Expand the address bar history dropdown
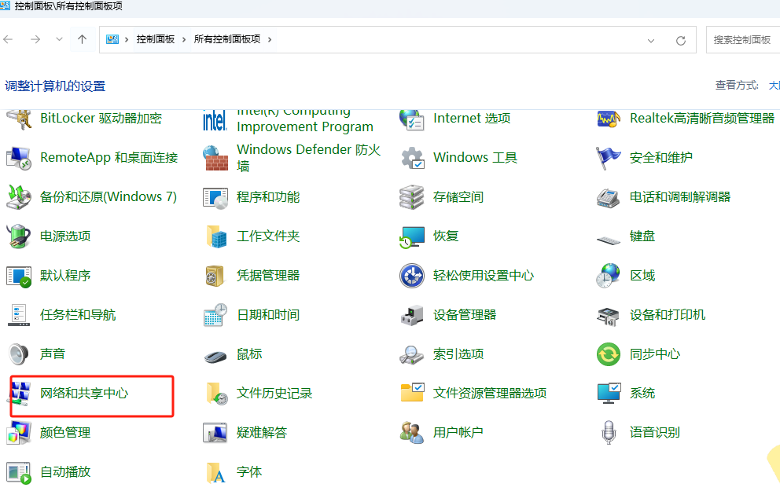 click(651, 40)
